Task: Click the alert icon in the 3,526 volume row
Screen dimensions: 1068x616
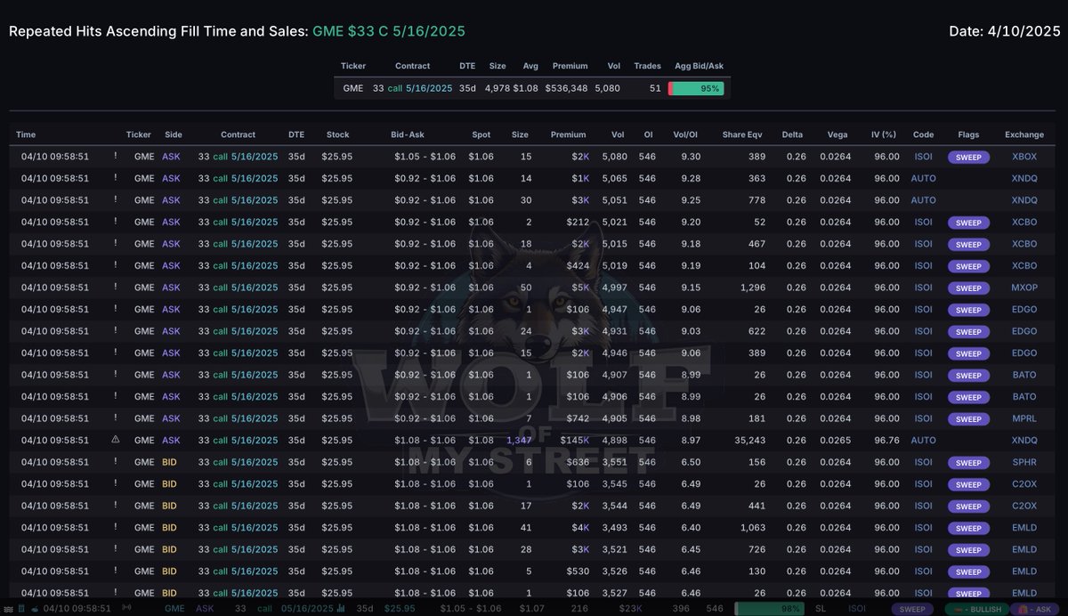Action: point(115,571)
